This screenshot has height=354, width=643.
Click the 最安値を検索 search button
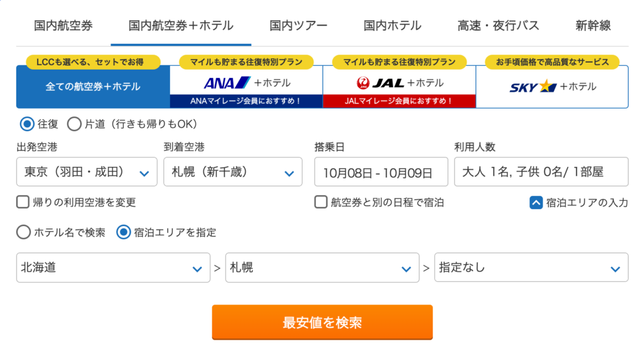click(322, 323)
